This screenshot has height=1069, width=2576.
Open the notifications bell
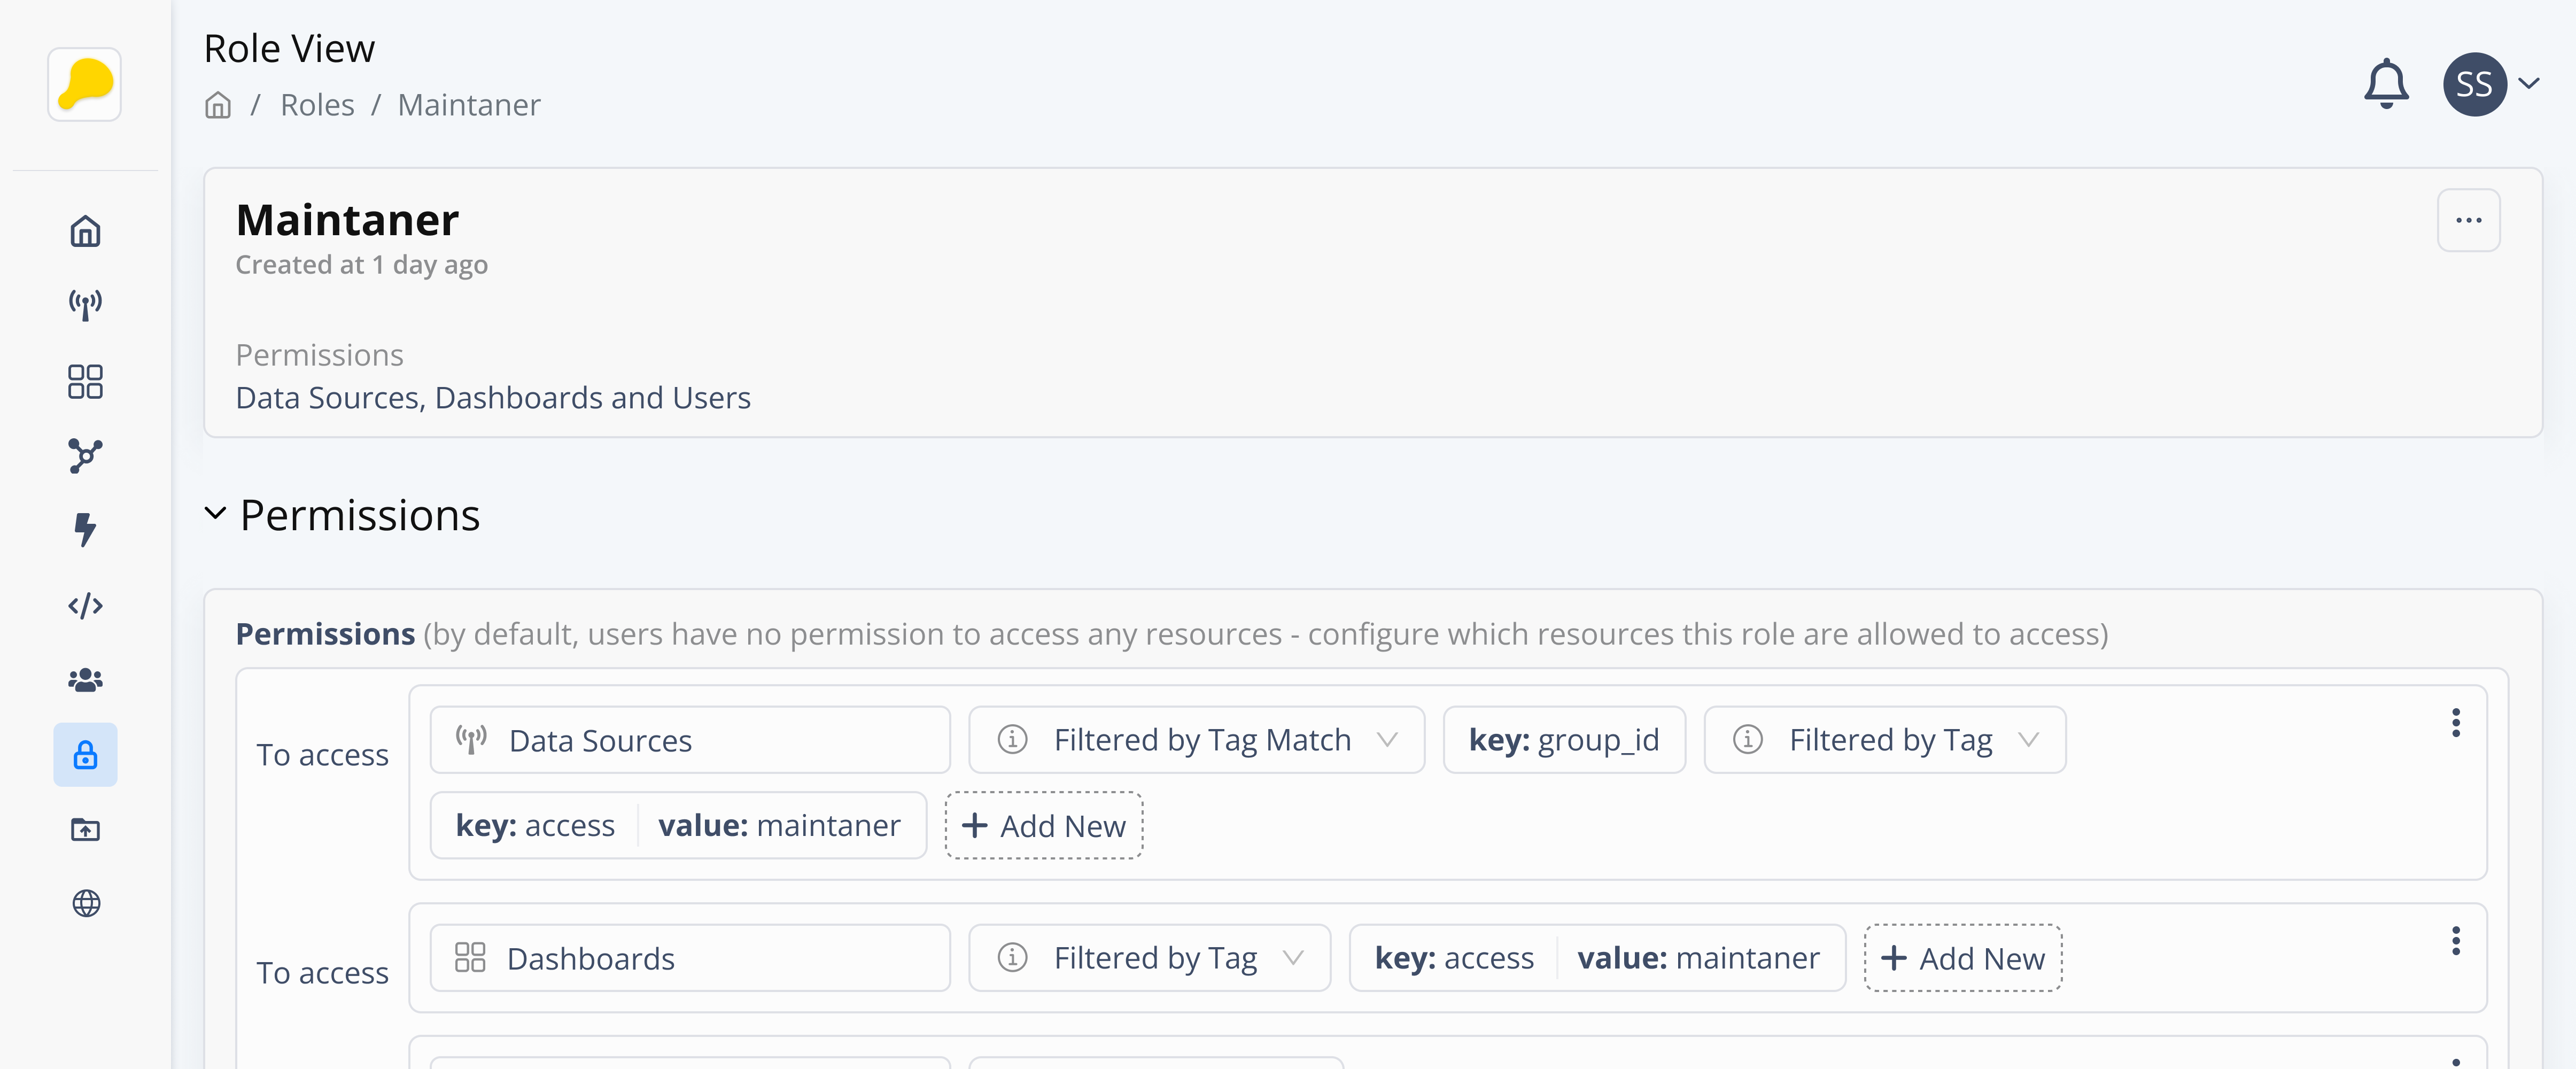pyautogui.click(x=2385, y=84)
